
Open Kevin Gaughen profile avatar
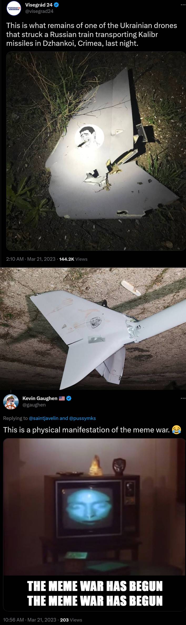click(x=11, y=401)
